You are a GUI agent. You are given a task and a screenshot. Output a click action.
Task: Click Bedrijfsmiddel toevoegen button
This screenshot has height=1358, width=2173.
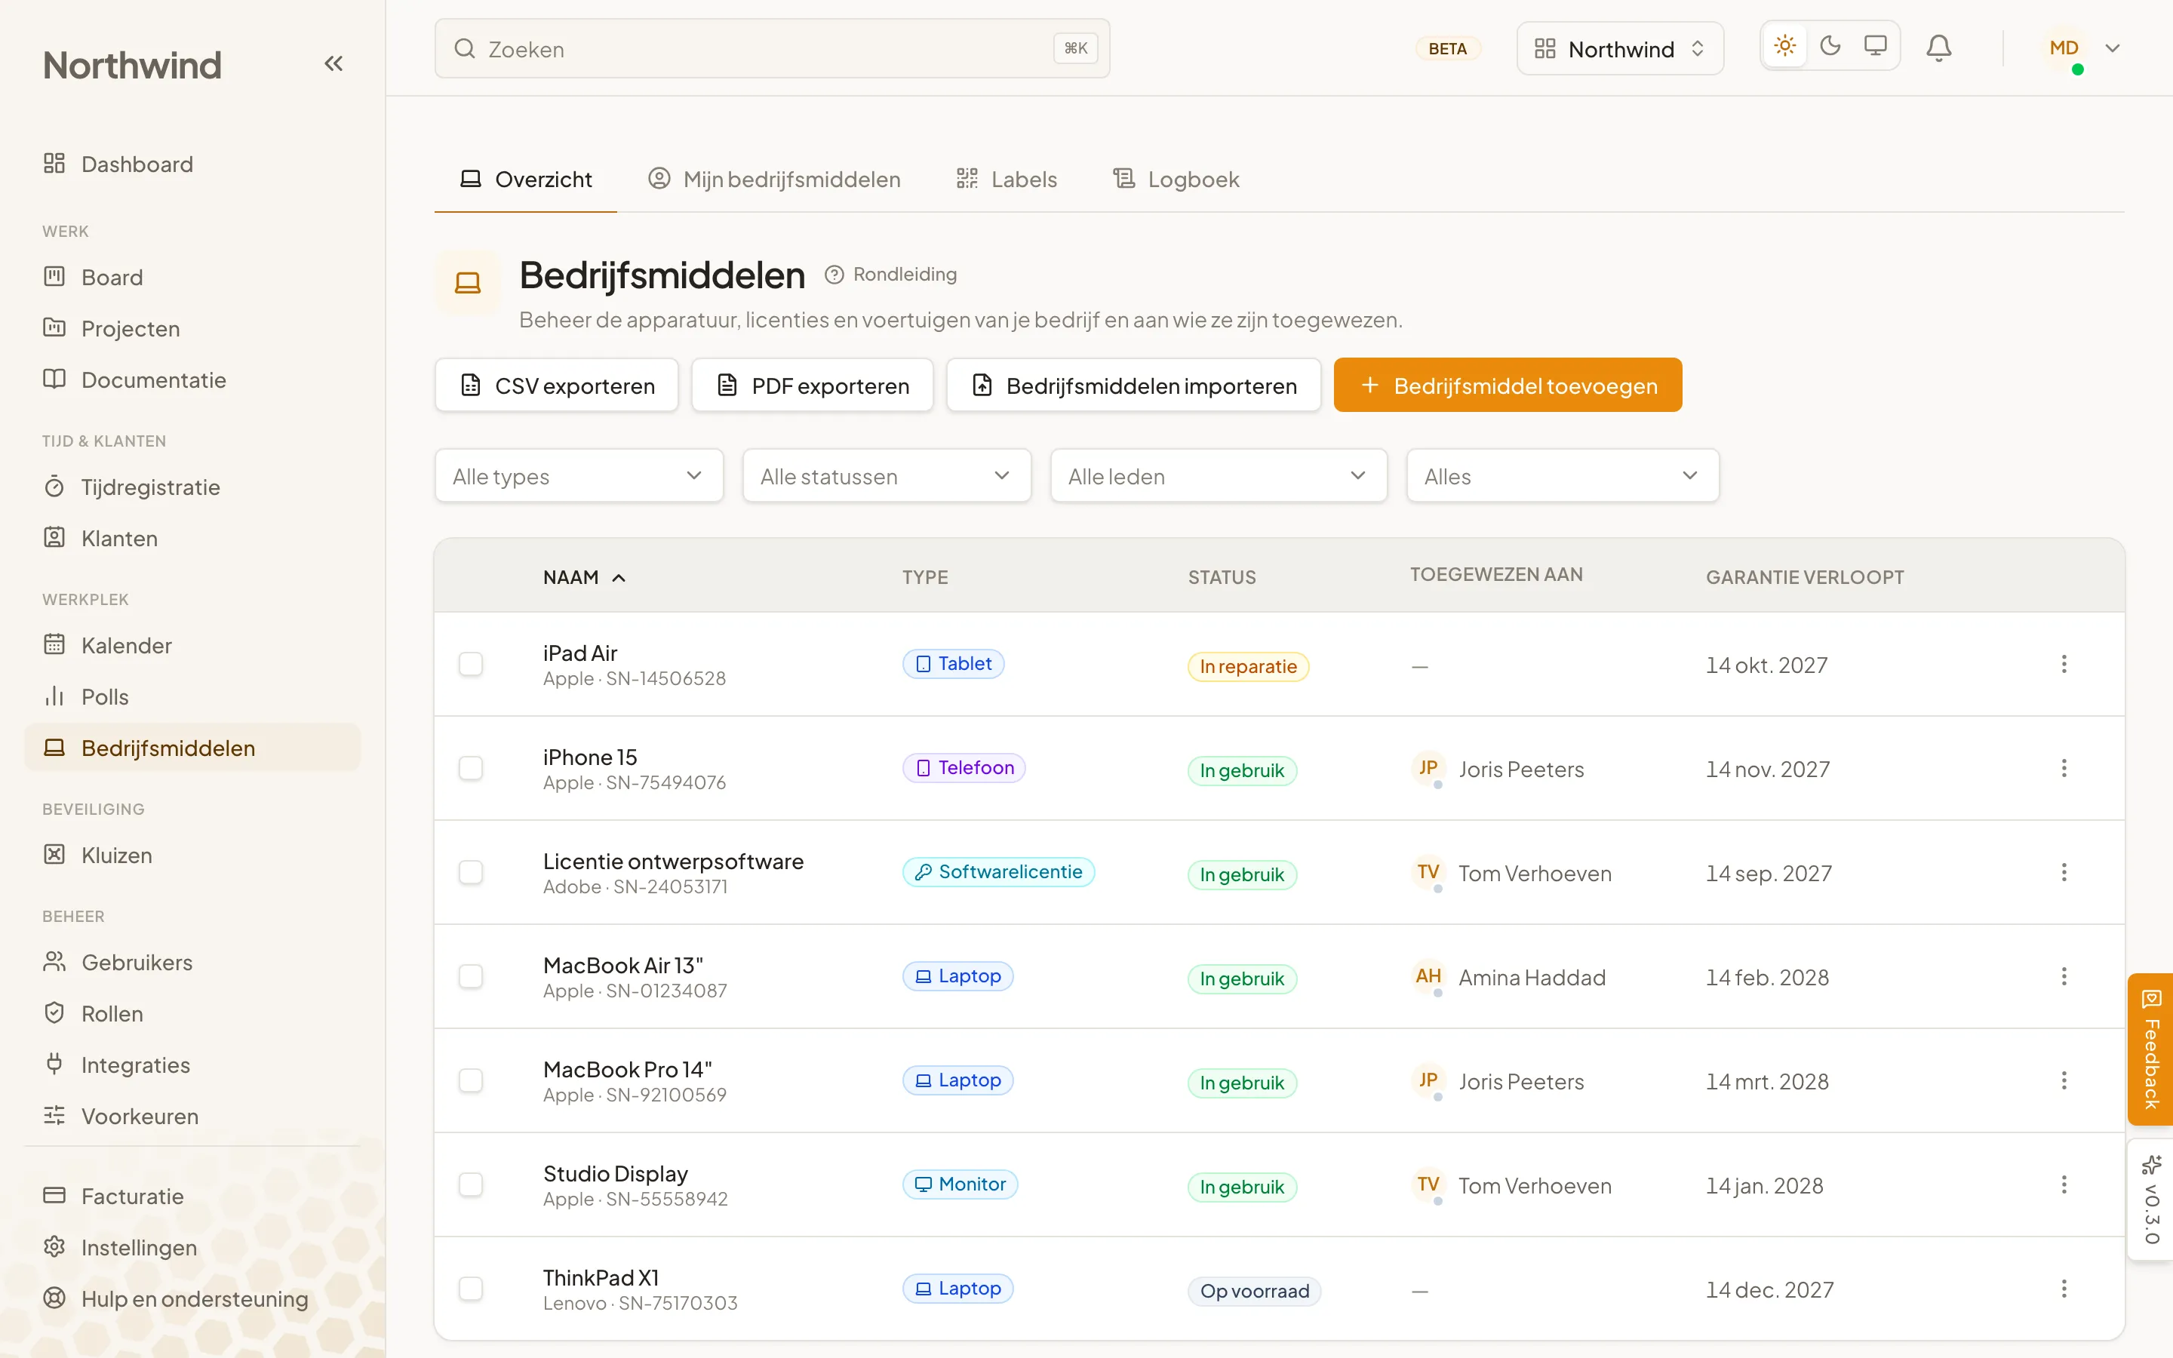tap(1508, 386)
